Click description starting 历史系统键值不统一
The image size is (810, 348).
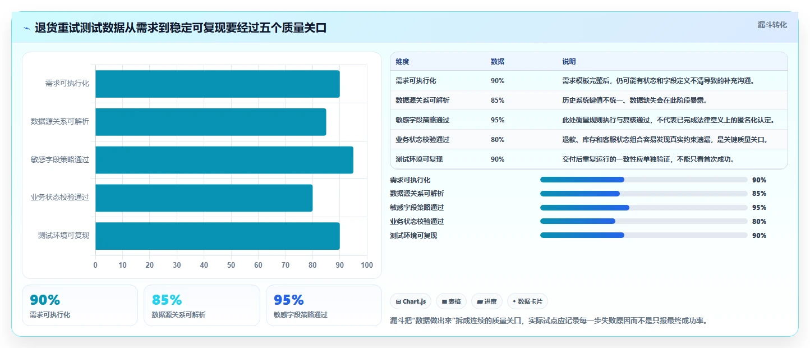tap(634, 100)
